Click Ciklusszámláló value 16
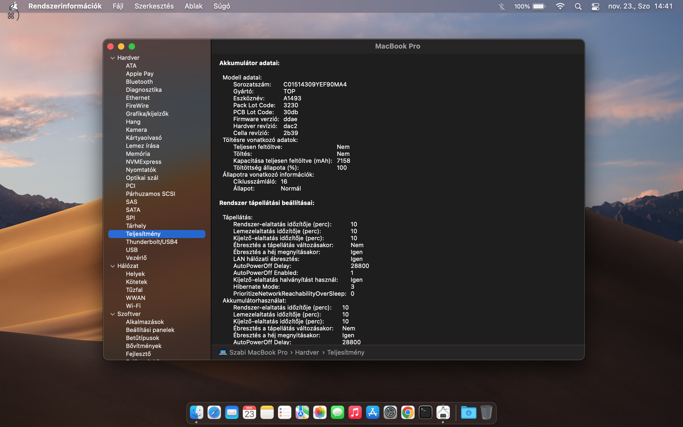683x427 pixels. pyautogui.click(x=284, y=181)
